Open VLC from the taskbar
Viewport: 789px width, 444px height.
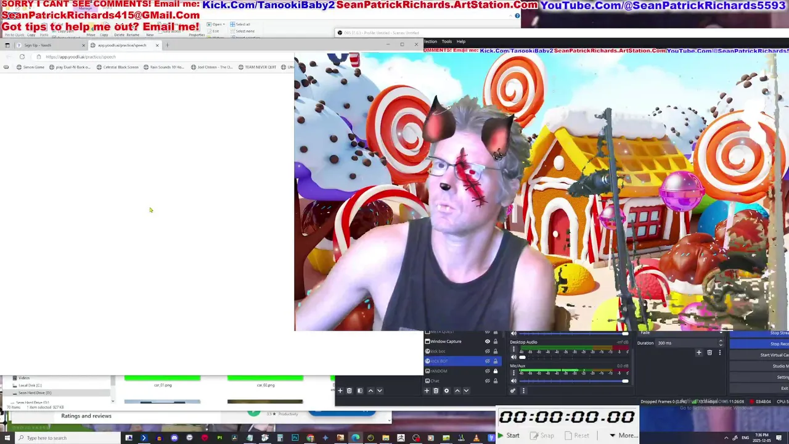click(x=476, y=438)
